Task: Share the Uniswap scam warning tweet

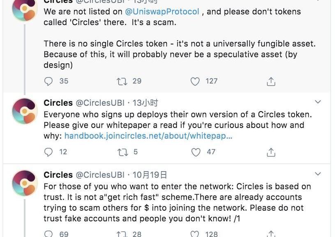Action: tap(271, 81)
